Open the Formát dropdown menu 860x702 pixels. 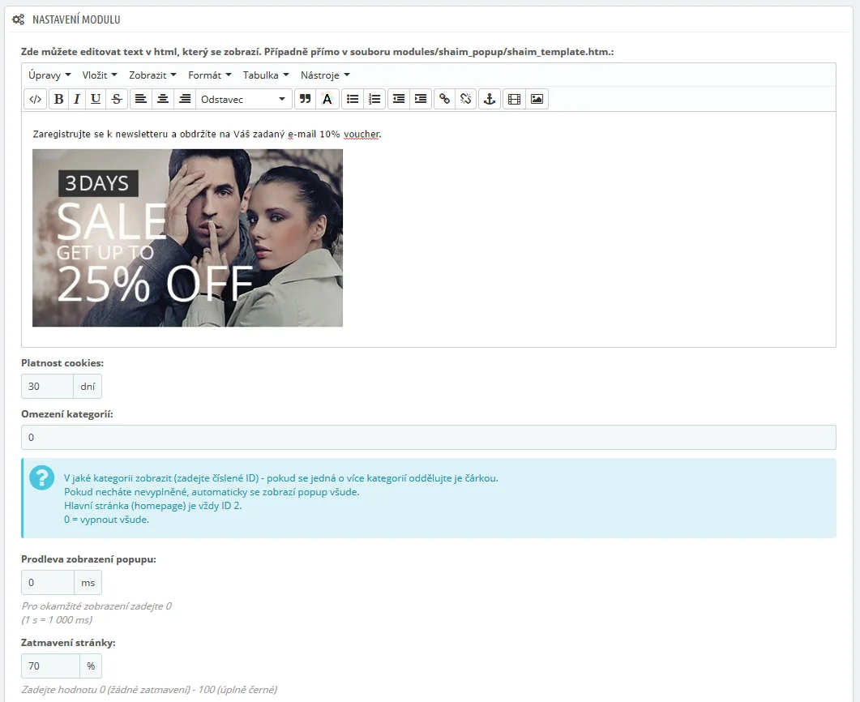click(x=209, y=75)
